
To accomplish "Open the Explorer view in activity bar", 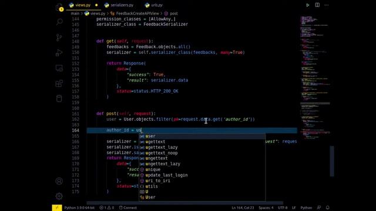I will click(x=59, y=8).
